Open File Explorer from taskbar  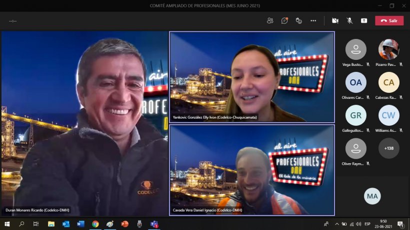pos(51,224)
